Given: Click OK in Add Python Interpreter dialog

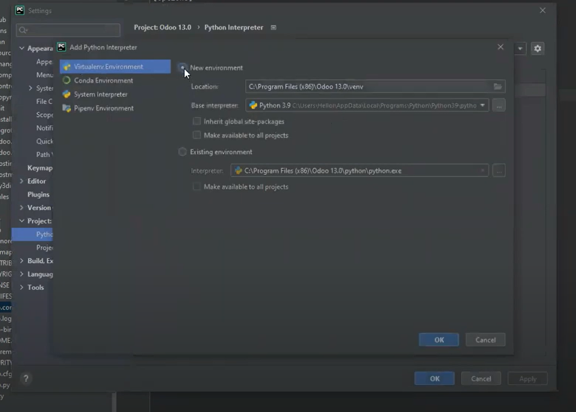Looking at the screenshot, I should [x=439, y=340].
